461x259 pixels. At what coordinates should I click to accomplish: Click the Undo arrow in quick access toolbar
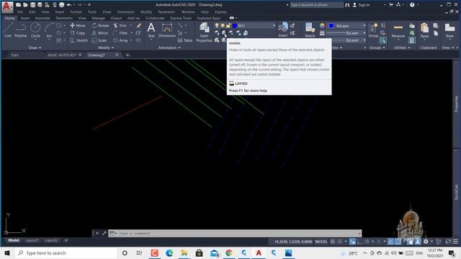[x=69, y=5]
